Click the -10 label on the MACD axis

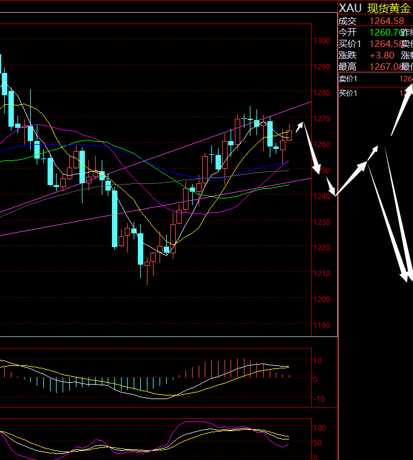pyautogui.click(x=319, y=399)
